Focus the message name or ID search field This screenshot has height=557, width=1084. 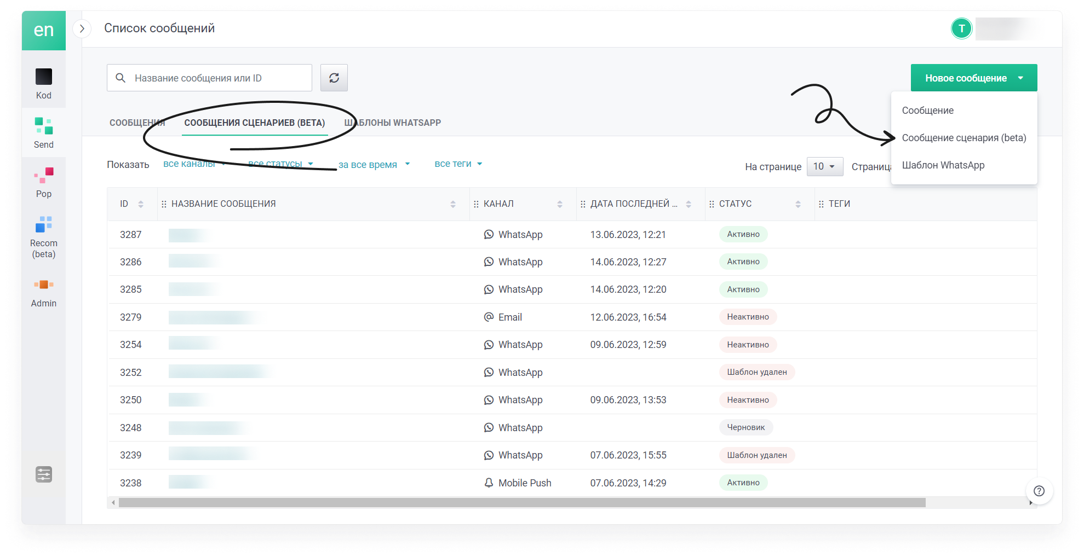[209, 78]
